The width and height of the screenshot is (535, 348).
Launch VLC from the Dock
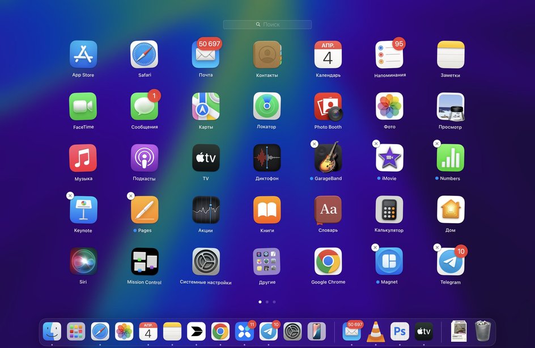click(x=376, y=332)
